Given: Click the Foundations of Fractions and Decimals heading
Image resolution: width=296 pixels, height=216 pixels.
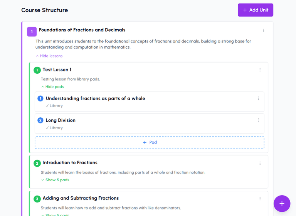Looking at the screenshot, I should point(82,30).
